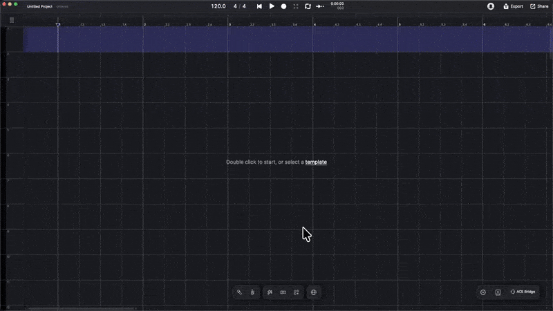This screenshot has width=553, height=311.
Task: Click the 120.0 tempo field
Action: [218, 6]
